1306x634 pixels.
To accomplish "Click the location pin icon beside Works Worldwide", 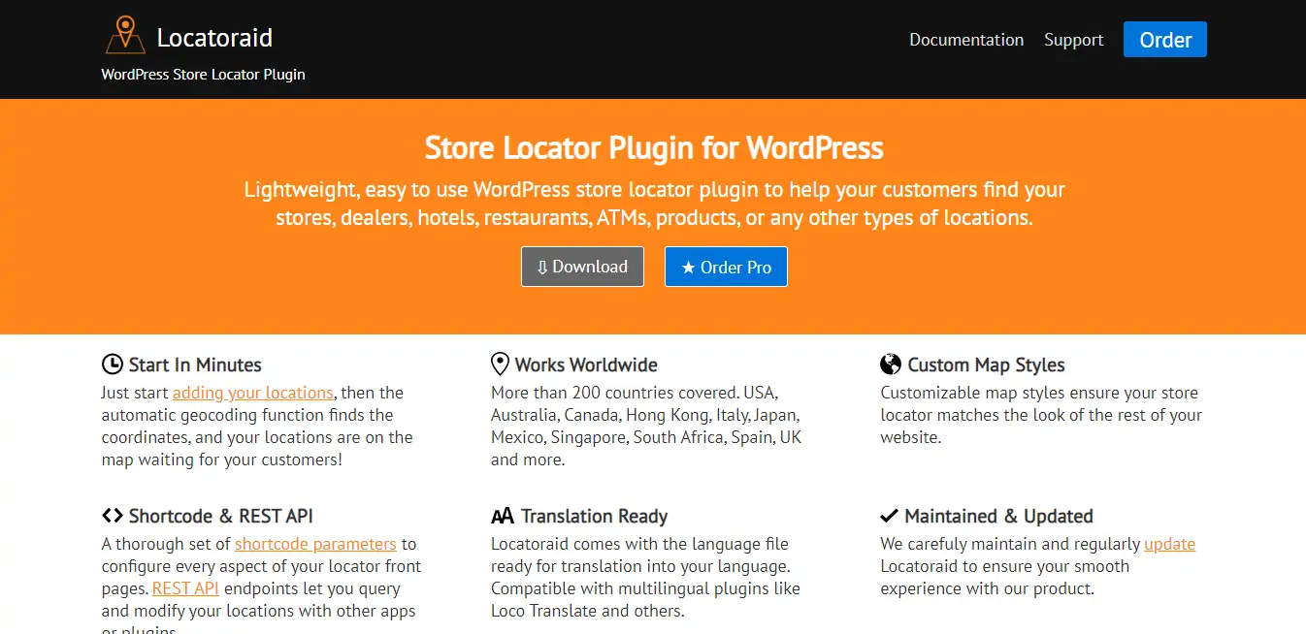I will pyautogui.click(x=500, y=365).
